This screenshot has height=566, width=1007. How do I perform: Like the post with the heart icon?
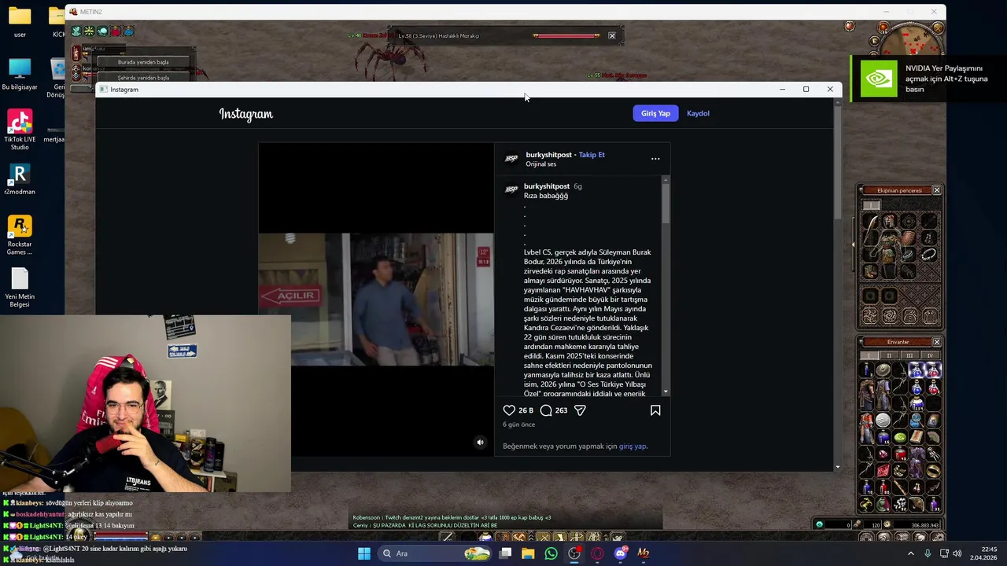click(509, 410)
